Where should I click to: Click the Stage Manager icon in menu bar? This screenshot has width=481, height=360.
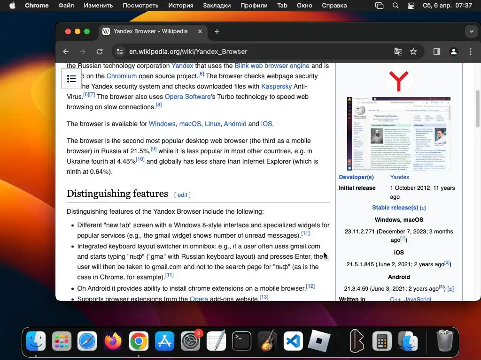tap(380, 6)
